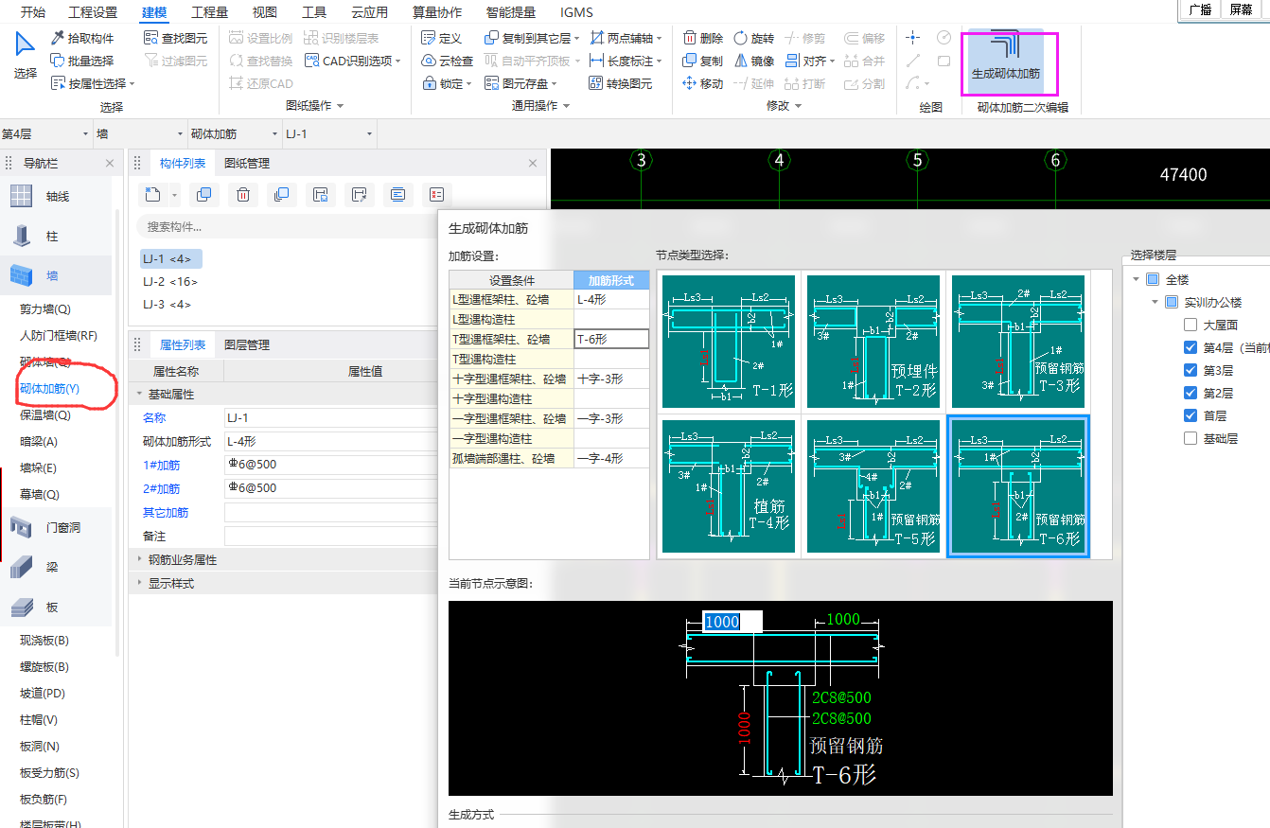Select LJ-3 <4> component
The width and height of the screenshot is (1270, 828).
coord(168,304)
